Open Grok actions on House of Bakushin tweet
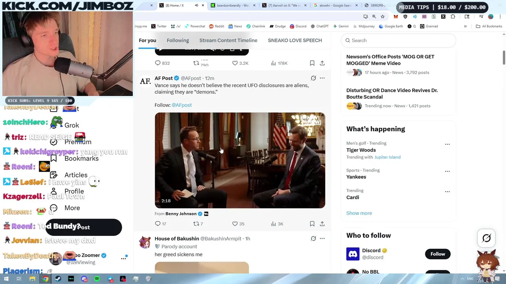Image resolution: width=506 pixels, height=284 pixels. click(x=313, y=238)
